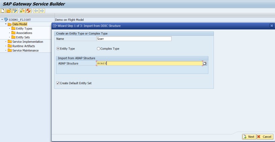Click the Entity Types folder icon

click(x=13, y=28)
